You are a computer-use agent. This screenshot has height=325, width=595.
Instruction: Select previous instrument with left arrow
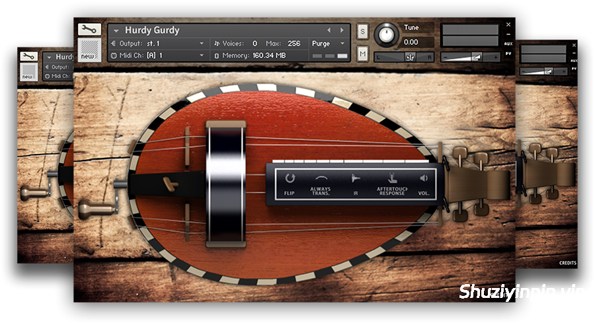point(329,30)
